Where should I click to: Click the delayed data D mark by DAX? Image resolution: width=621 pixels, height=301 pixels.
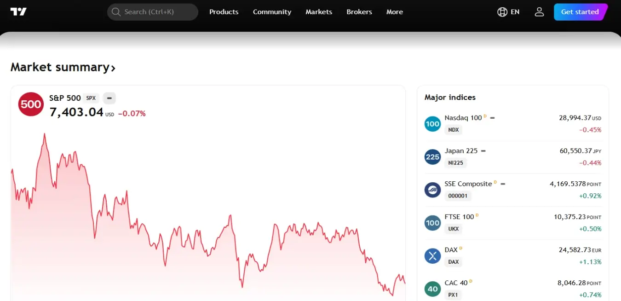(461, 248)
